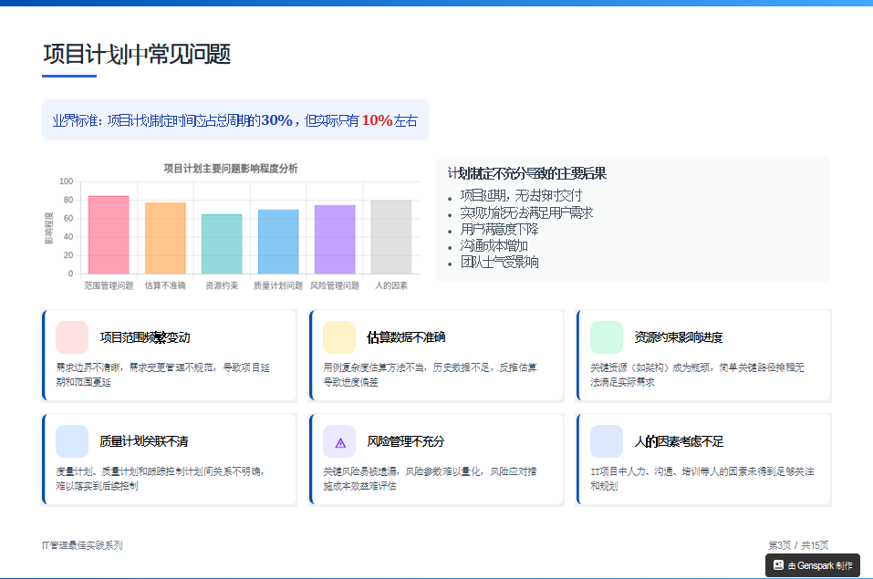The width and height of the screenshot is (873, 579).
Task: Click the 业界标准 highlight banner
Action: 234,119
